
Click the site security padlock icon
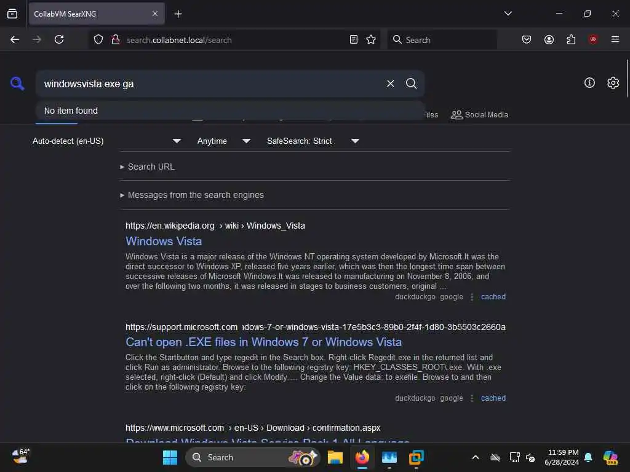115,39
